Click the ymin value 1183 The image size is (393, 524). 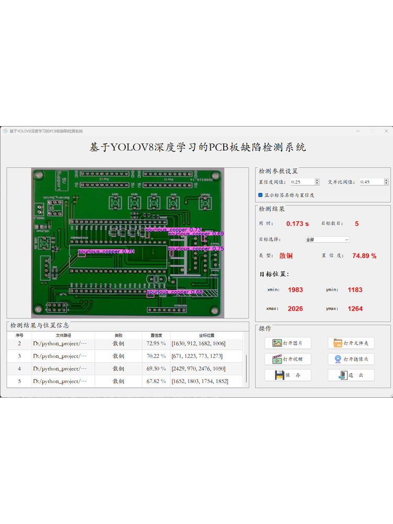(x=355, y=290)
